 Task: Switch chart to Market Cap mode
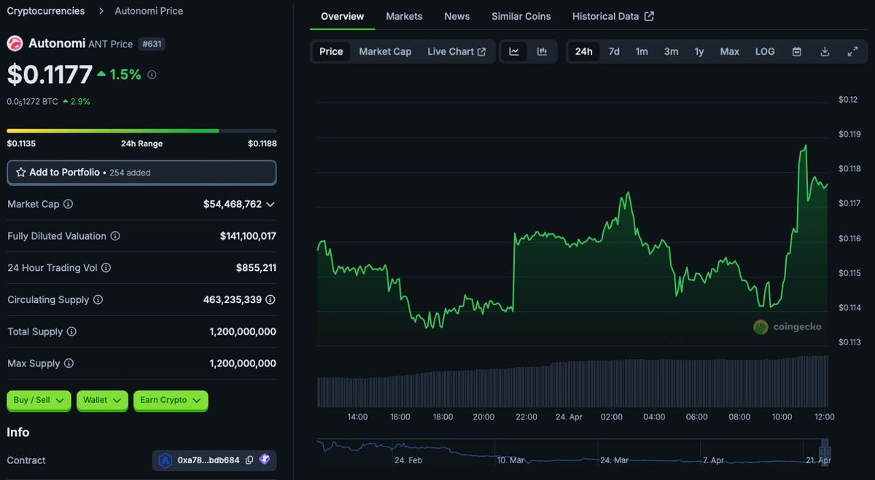[385, 52]
